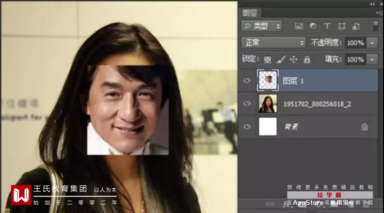Click the 1951702_000256018_2 layer thumbnail
The width and height of the screenshot is (384, 213).
pos(268,104)
